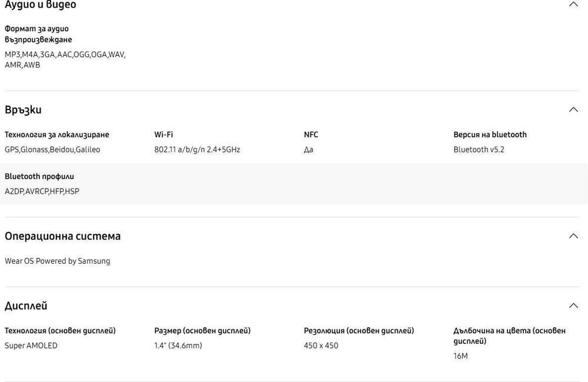Collapse the Връзки section arrow
The height and width of the screenshot is (382, 588).
[x=573, y=109]
